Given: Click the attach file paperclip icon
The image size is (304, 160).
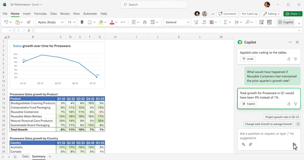Looking at the screenshot, I should (x=251, y=145).
